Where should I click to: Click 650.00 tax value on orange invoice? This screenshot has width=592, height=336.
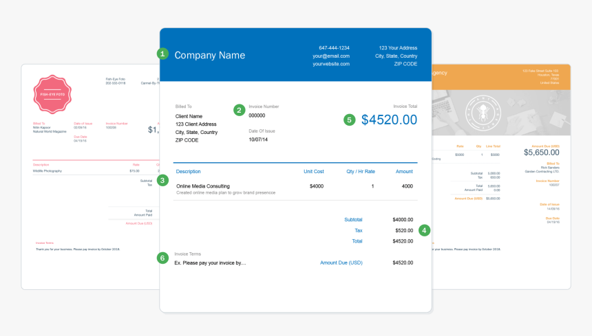pos(495,177)
